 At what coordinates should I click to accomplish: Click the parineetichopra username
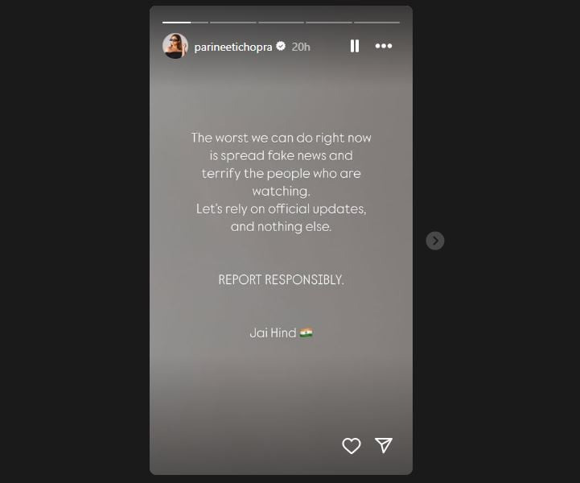pyautogui.click(x=233, y=47)
